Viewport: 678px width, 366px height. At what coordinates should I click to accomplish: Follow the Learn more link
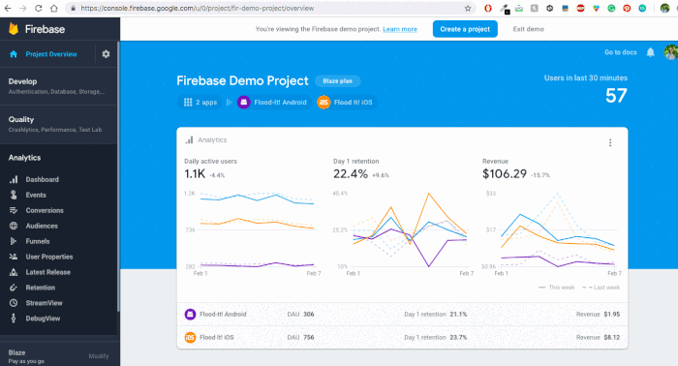(x=400, y=29)
